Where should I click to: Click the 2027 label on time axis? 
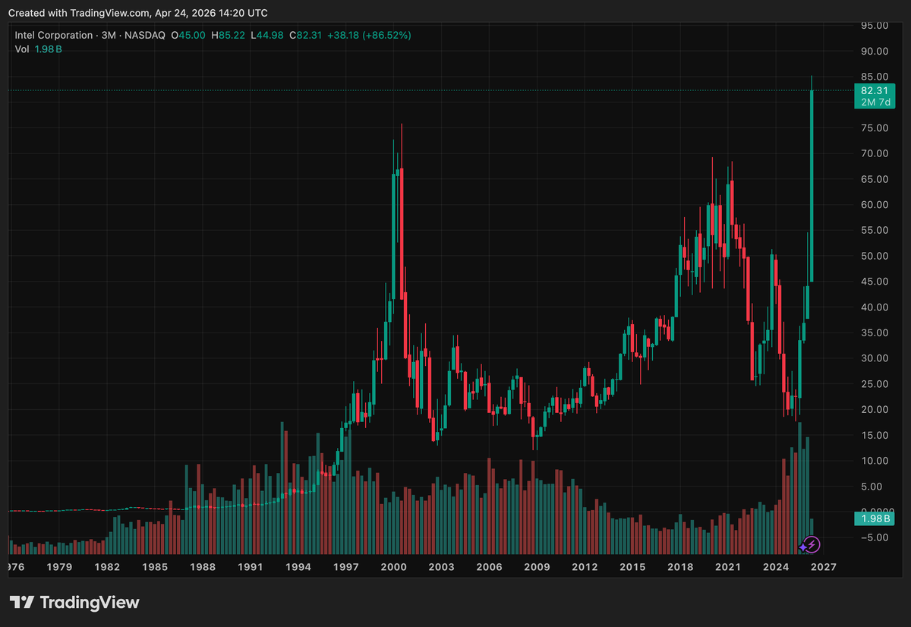pyautogui.click(x=824, y=567)
